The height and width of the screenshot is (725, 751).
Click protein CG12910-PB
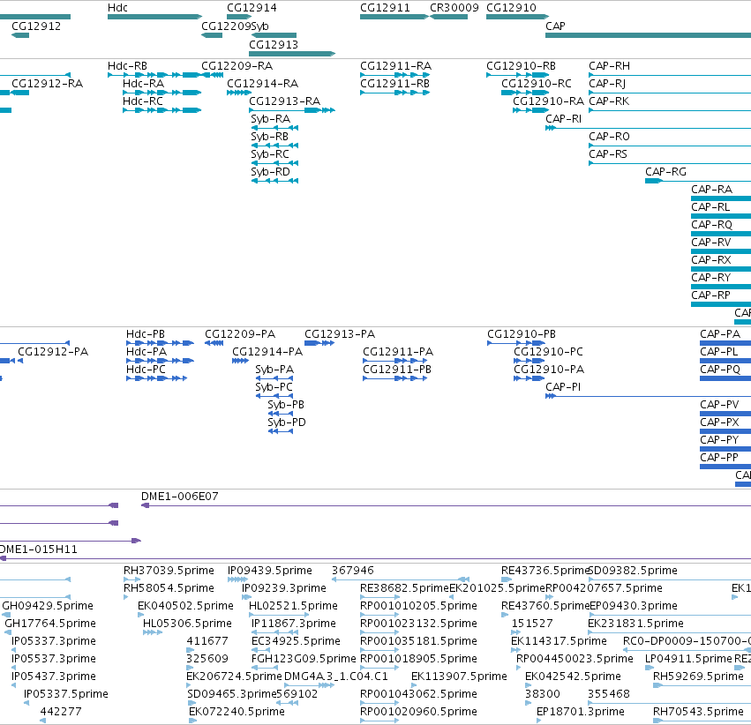[516, 342]
